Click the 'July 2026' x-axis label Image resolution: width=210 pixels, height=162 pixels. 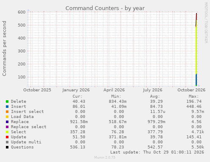coord(153,90)
